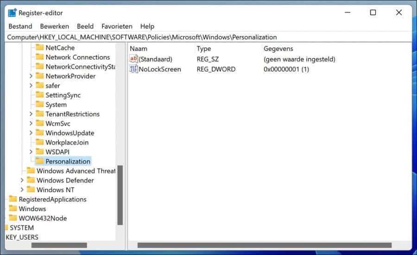
Task: Select the Personalization tree label
Action: click(x=68, y=161)
